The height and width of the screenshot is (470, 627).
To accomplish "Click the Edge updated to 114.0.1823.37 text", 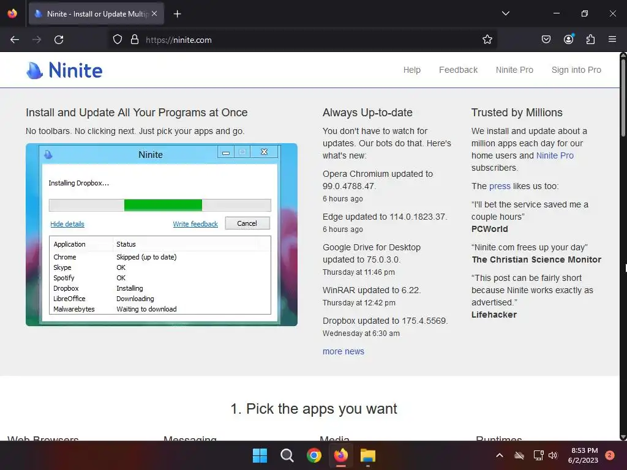I will pyautogui.click(x=385, y=217).
